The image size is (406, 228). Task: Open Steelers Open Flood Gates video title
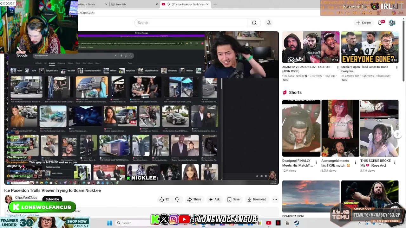click(364, 69)
